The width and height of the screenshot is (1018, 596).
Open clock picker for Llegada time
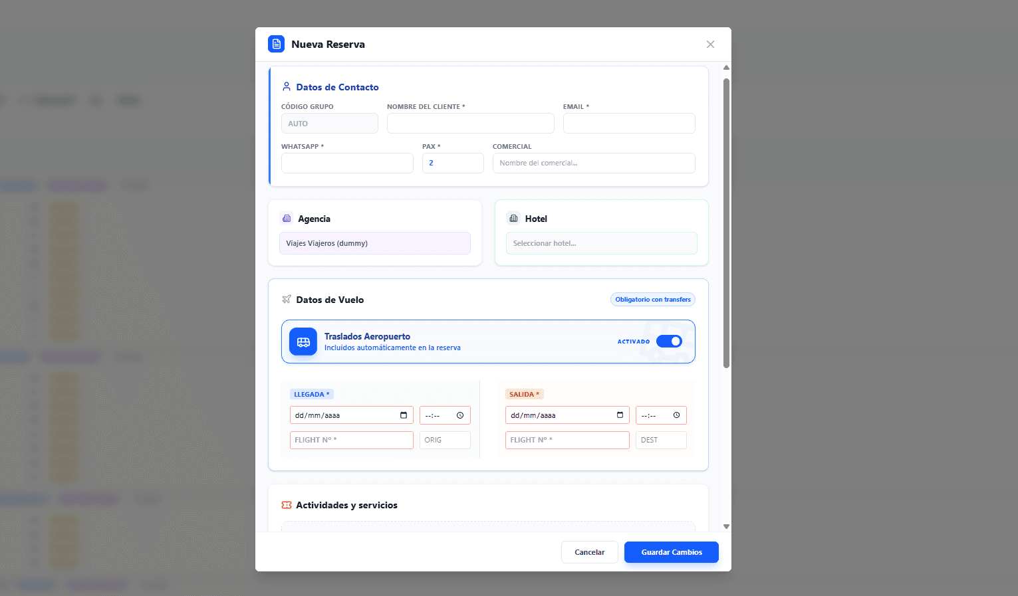tap(460, 415)
